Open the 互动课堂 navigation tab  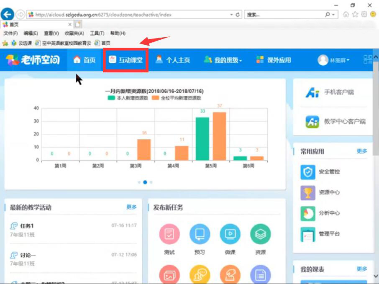click(x=125, y=60)
